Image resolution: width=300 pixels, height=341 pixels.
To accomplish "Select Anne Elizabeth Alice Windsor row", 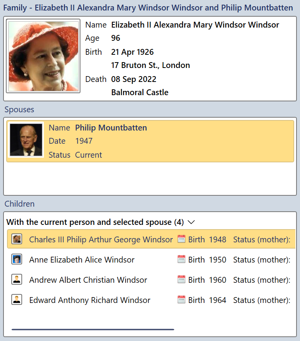I will (82, 259).
